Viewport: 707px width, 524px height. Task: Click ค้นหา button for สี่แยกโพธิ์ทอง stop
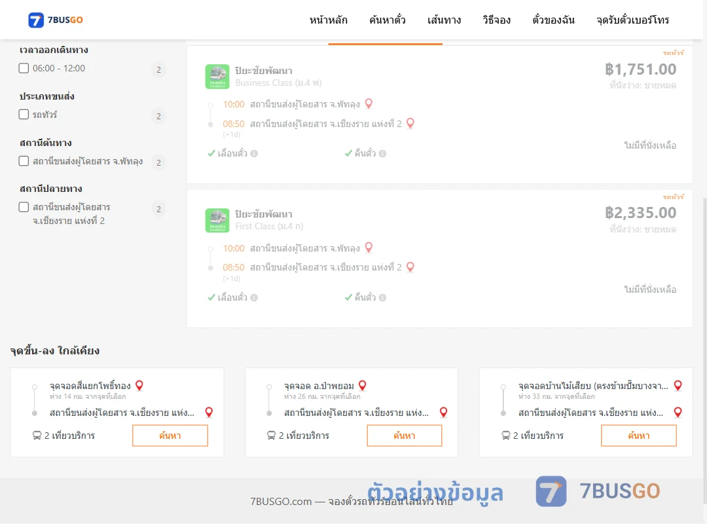click(x=170, y=436)
